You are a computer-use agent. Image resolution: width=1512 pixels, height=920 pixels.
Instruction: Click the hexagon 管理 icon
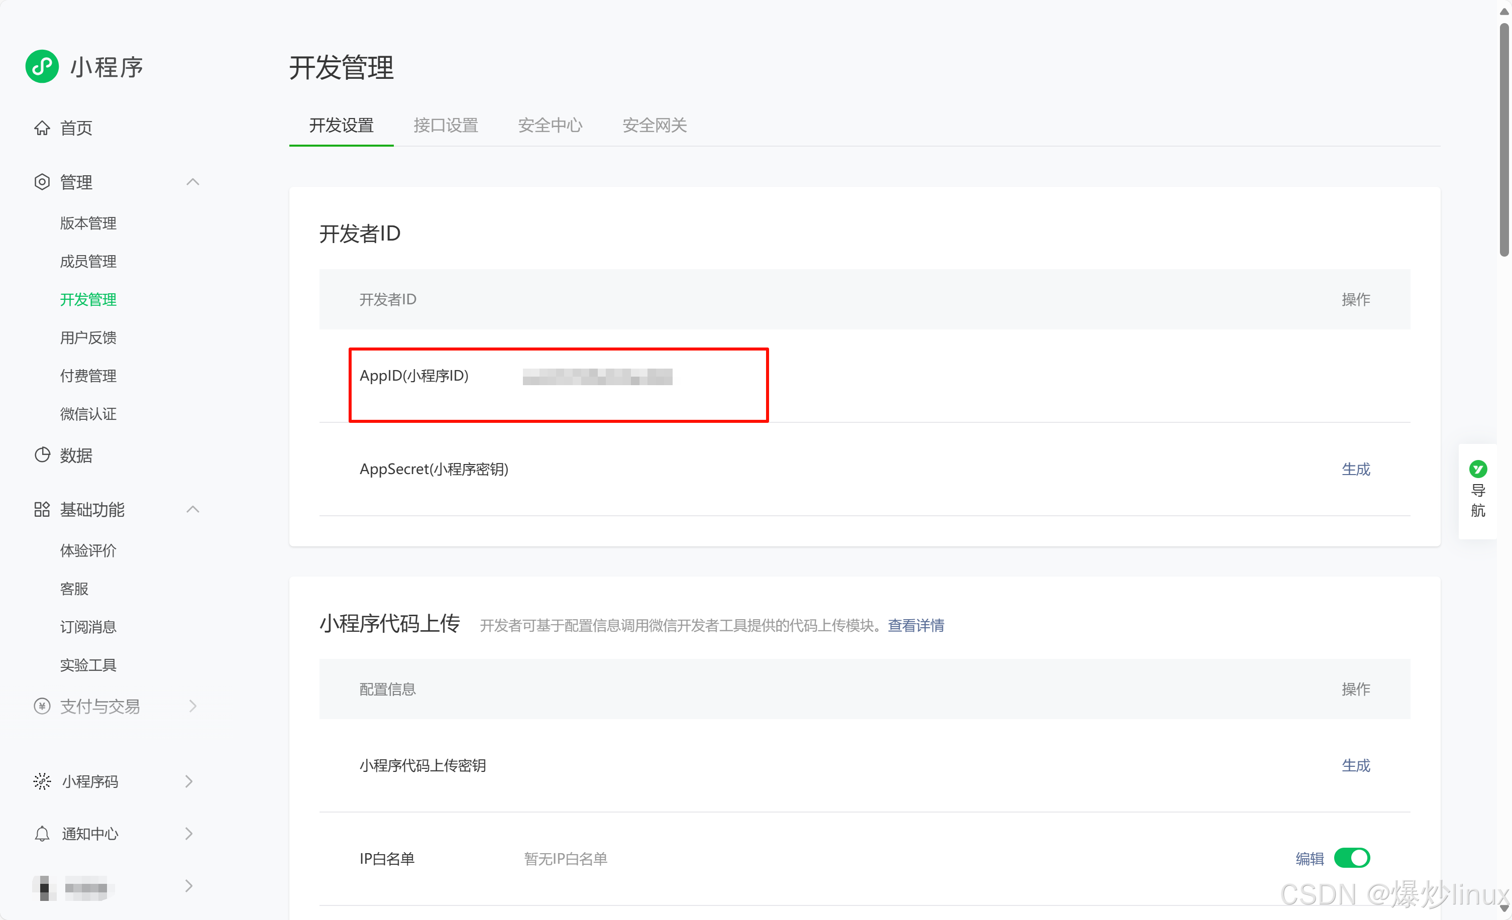pyautogui.click(x=42, y=182)
